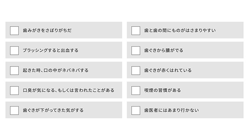Select the 歯ぐきから膿がでる checkbox

pos(136,51)
